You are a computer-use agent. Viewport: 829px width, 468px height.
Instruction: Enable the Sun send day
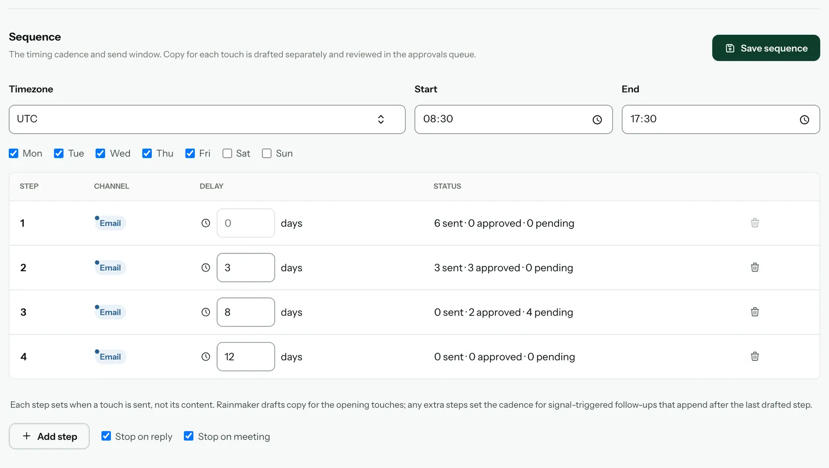coord(267,153)
